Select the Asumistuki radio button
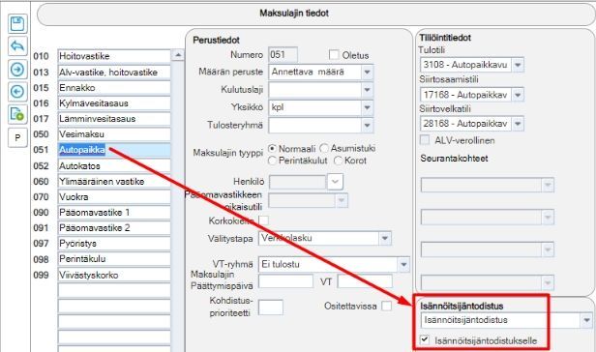The image size is (596, 352). coord(324,148)
